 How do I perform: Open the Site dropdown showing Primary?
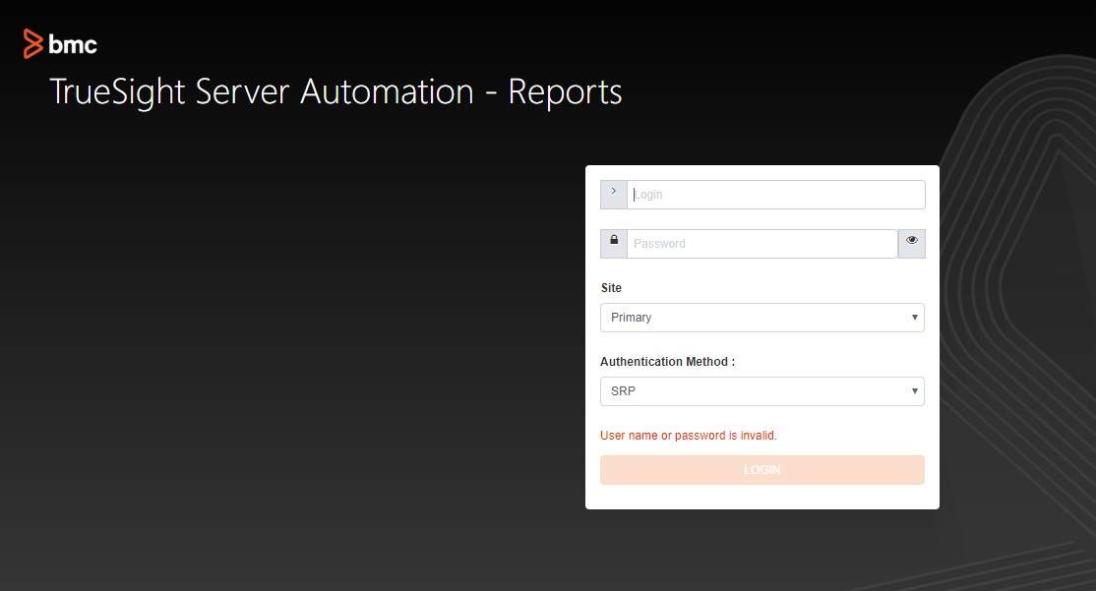761,318
